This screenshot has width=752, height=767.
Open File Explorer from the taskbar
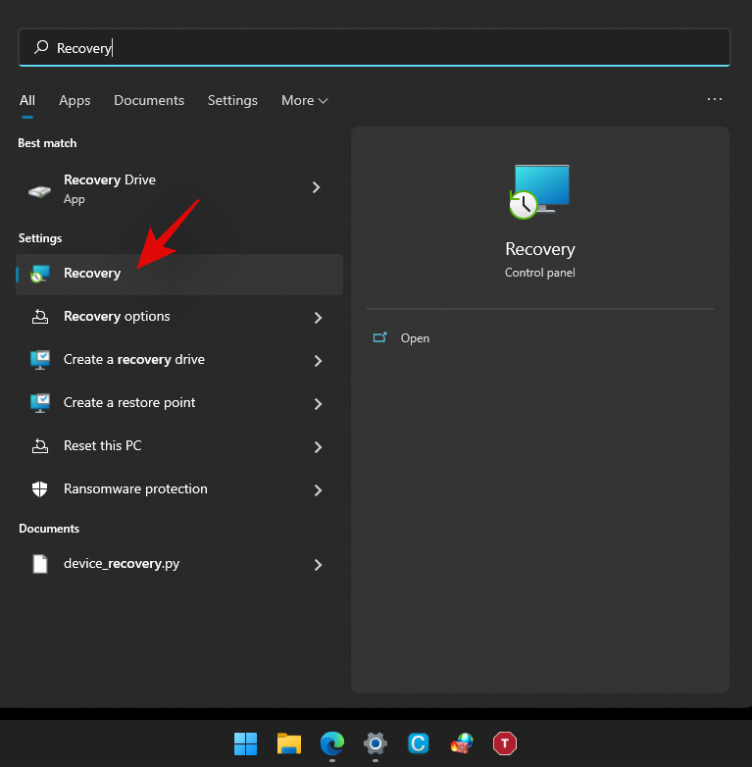288,743
